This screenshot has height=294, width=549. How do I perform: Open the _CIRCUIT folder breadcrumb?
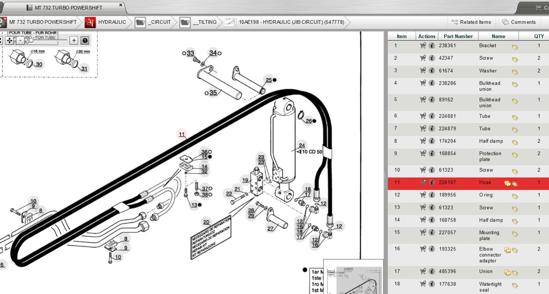click(x=153, y=22)
